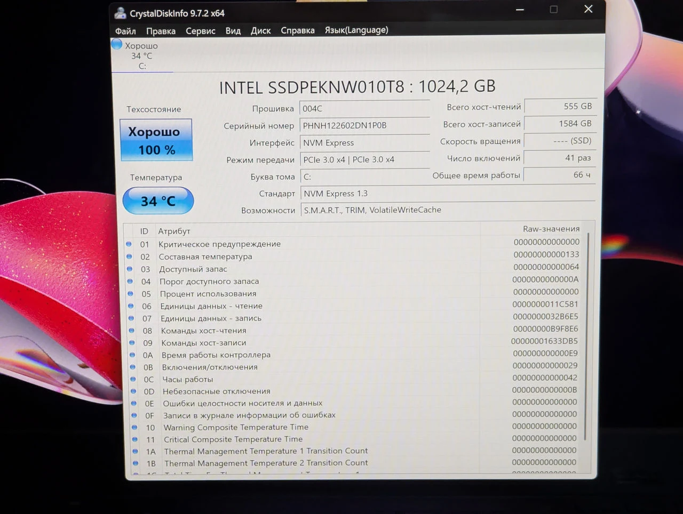Open the Вид menu
Image resolution: width=683 pixels, height=514 pixels.
point(233,30)
